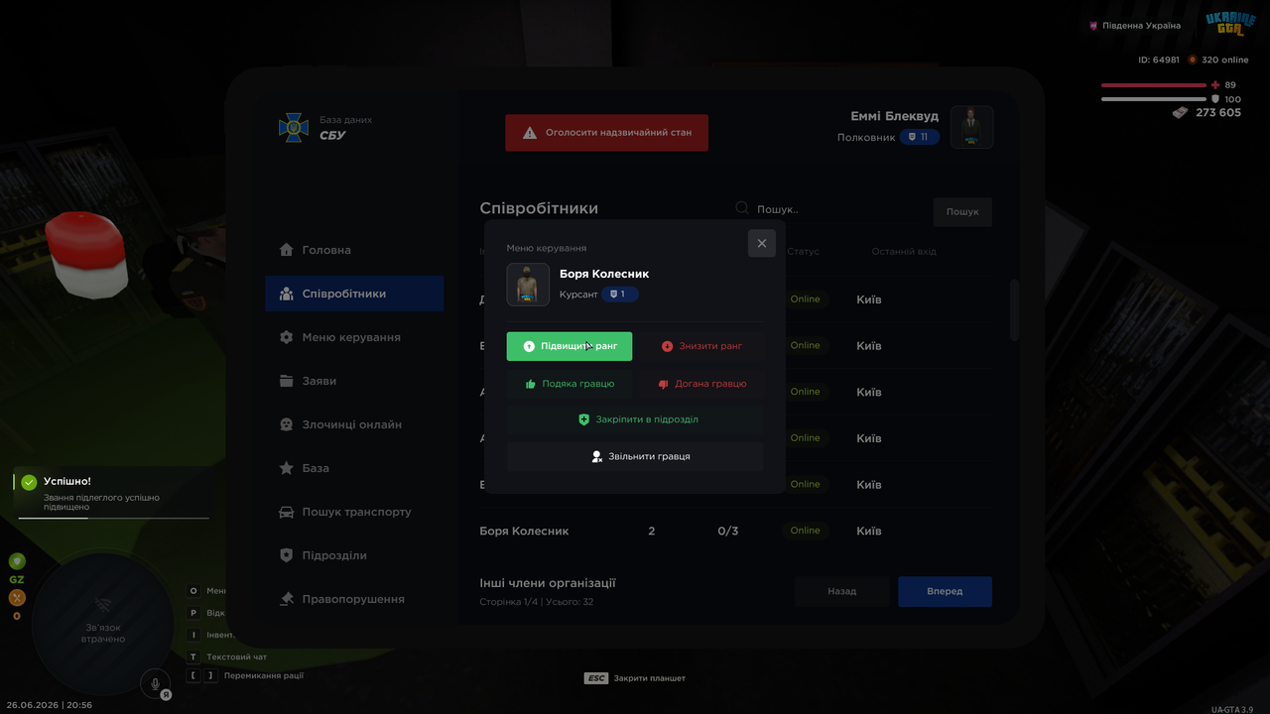Click the green success checkmark icon

(29, 482)
